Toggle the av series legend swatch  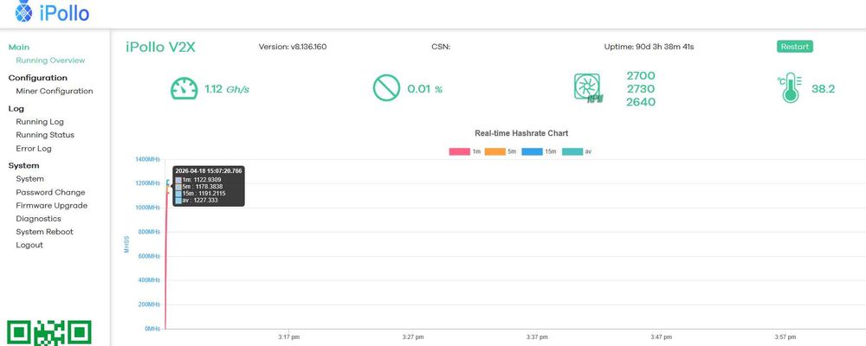tap(572, 151)
